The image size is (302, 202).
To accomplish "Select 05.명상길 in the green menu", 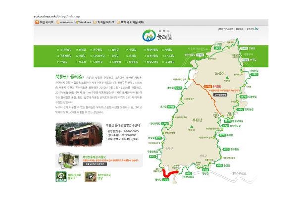I will (x=131, y=50).
